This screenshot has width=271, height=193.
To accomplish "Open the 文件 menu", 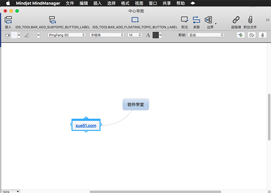I will pyautogui.click(x=70, y=3).
